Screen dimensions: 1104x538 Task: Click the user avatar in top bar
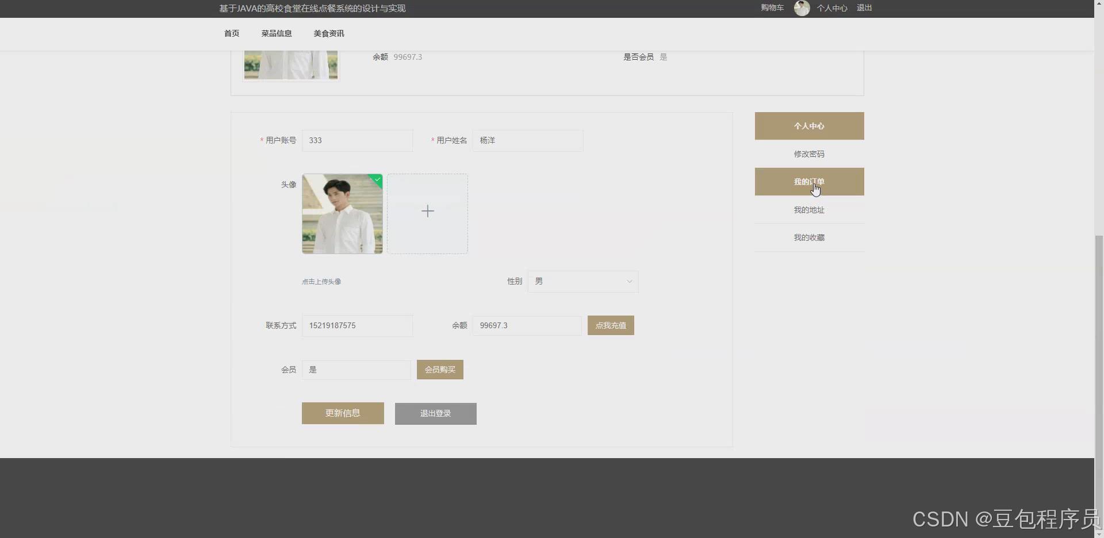pos(802,8)
